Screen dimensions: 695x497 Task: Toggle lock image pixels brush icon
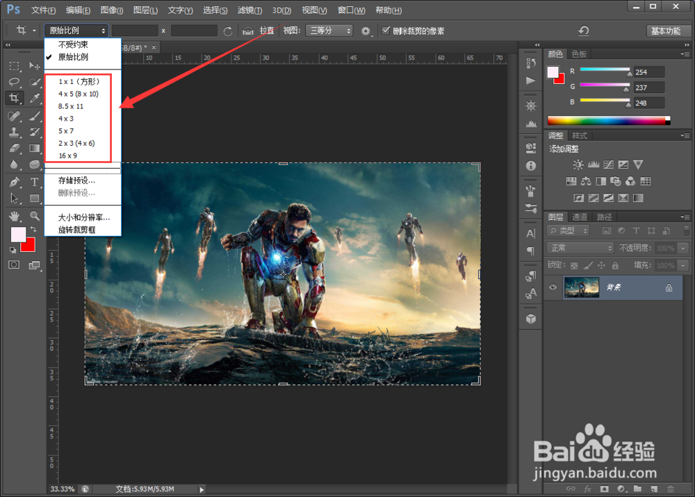(x=588, y=265)
